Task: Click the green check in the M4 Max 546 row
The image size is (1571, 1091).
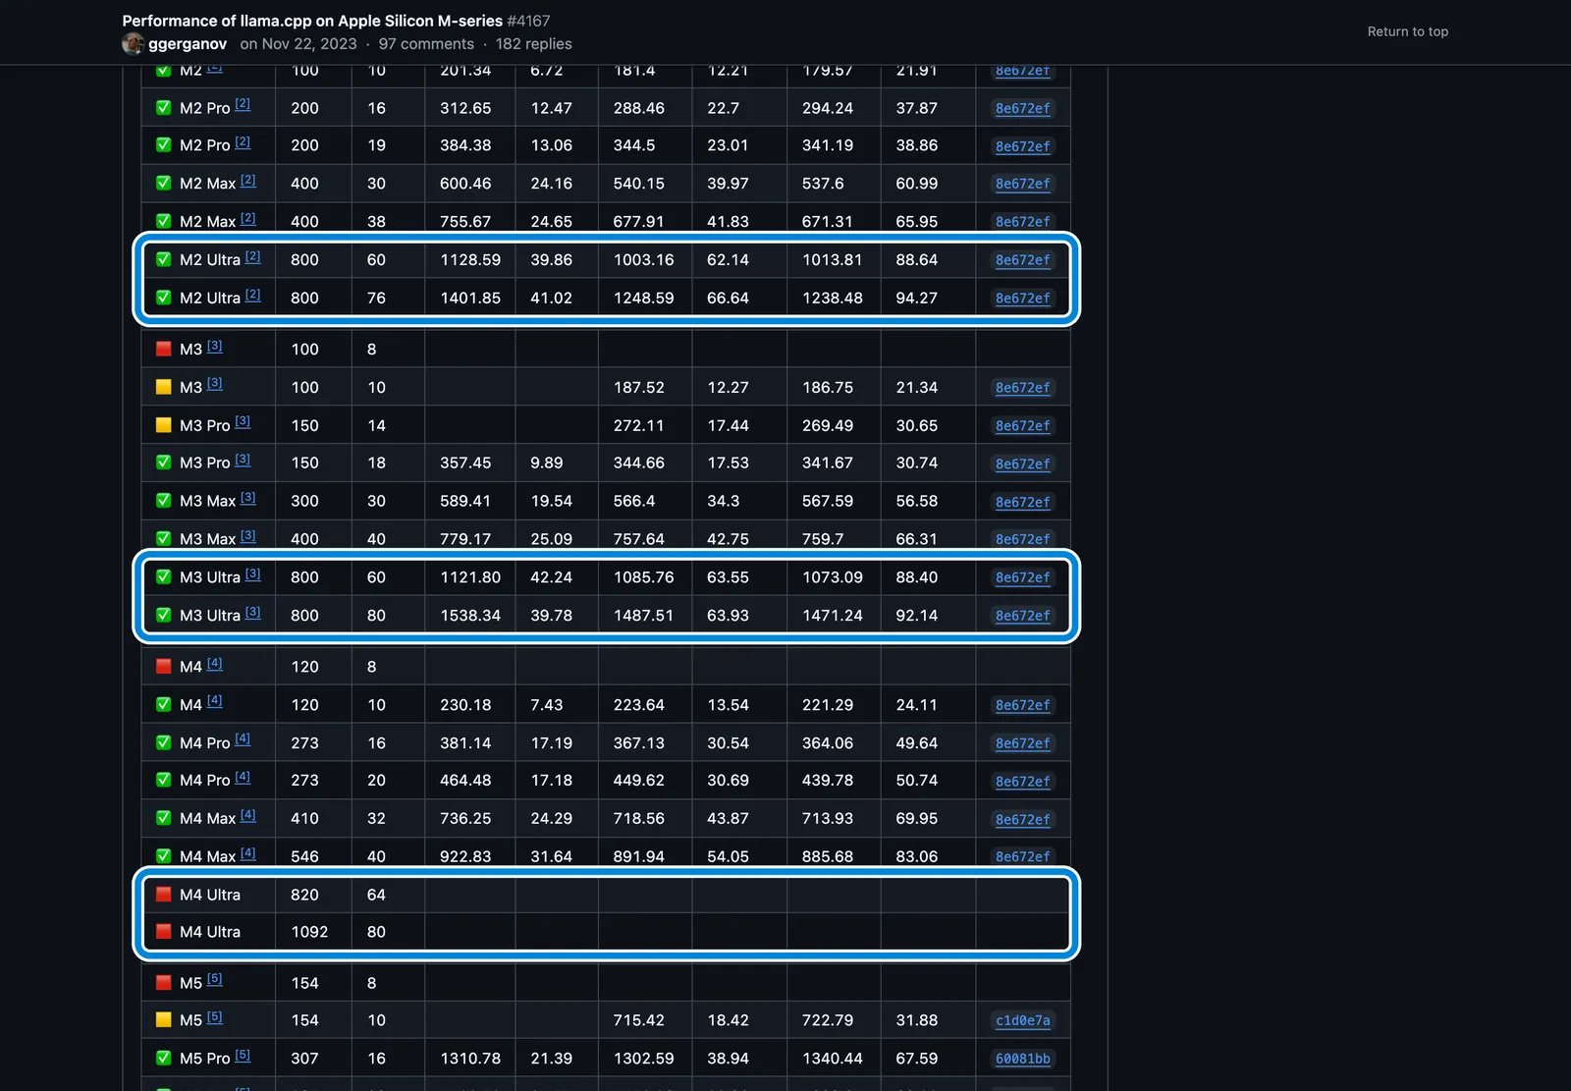Action: pos(164,856)
